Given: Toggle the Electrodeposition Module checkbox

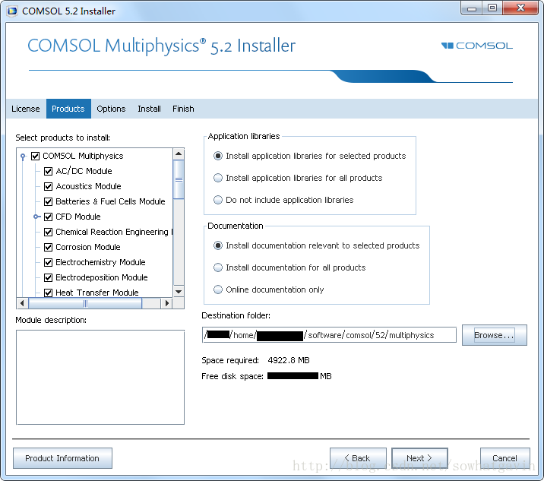Looking at the screenshot, I should (48, 277).
